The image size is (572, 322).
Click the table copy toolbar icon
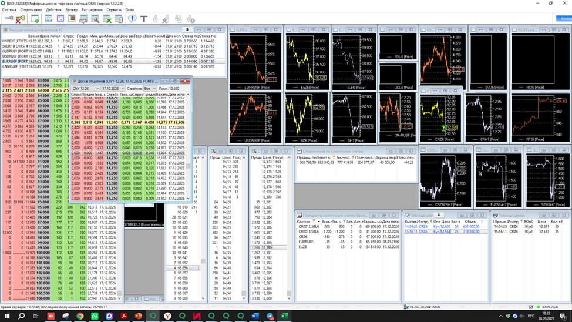[x=119, y=19]
